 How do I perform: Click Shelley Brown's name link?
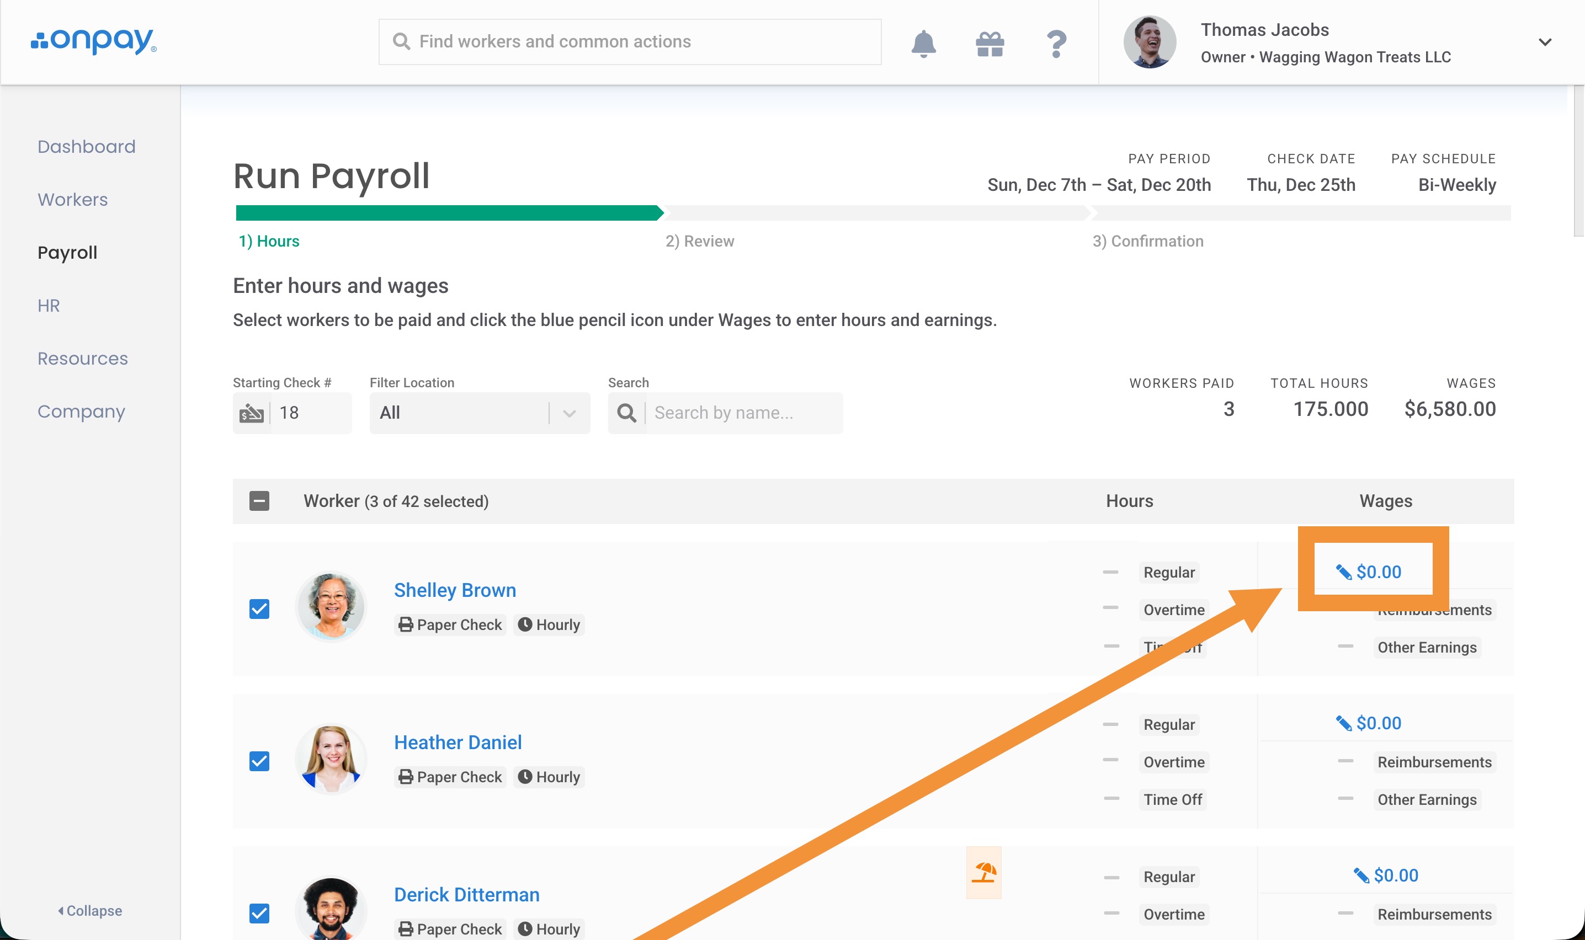pos(455,590)
